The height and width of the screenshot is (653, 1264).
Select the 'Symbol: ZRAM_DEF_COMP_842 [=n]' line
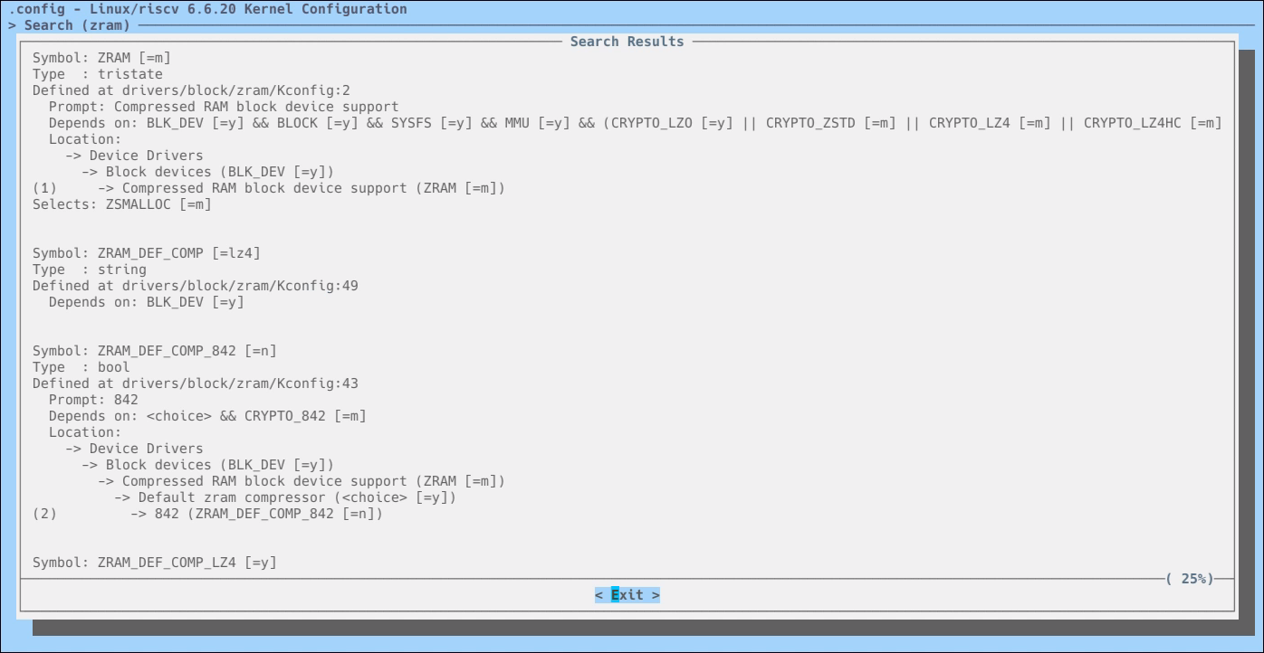click(x=154, y=351)
